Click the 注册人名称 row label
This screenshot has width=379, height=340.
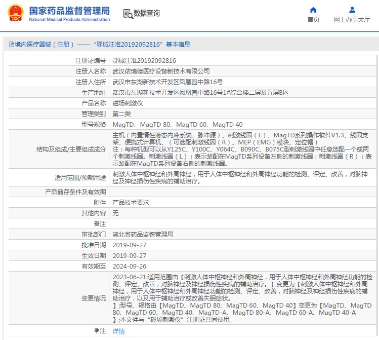91,71
